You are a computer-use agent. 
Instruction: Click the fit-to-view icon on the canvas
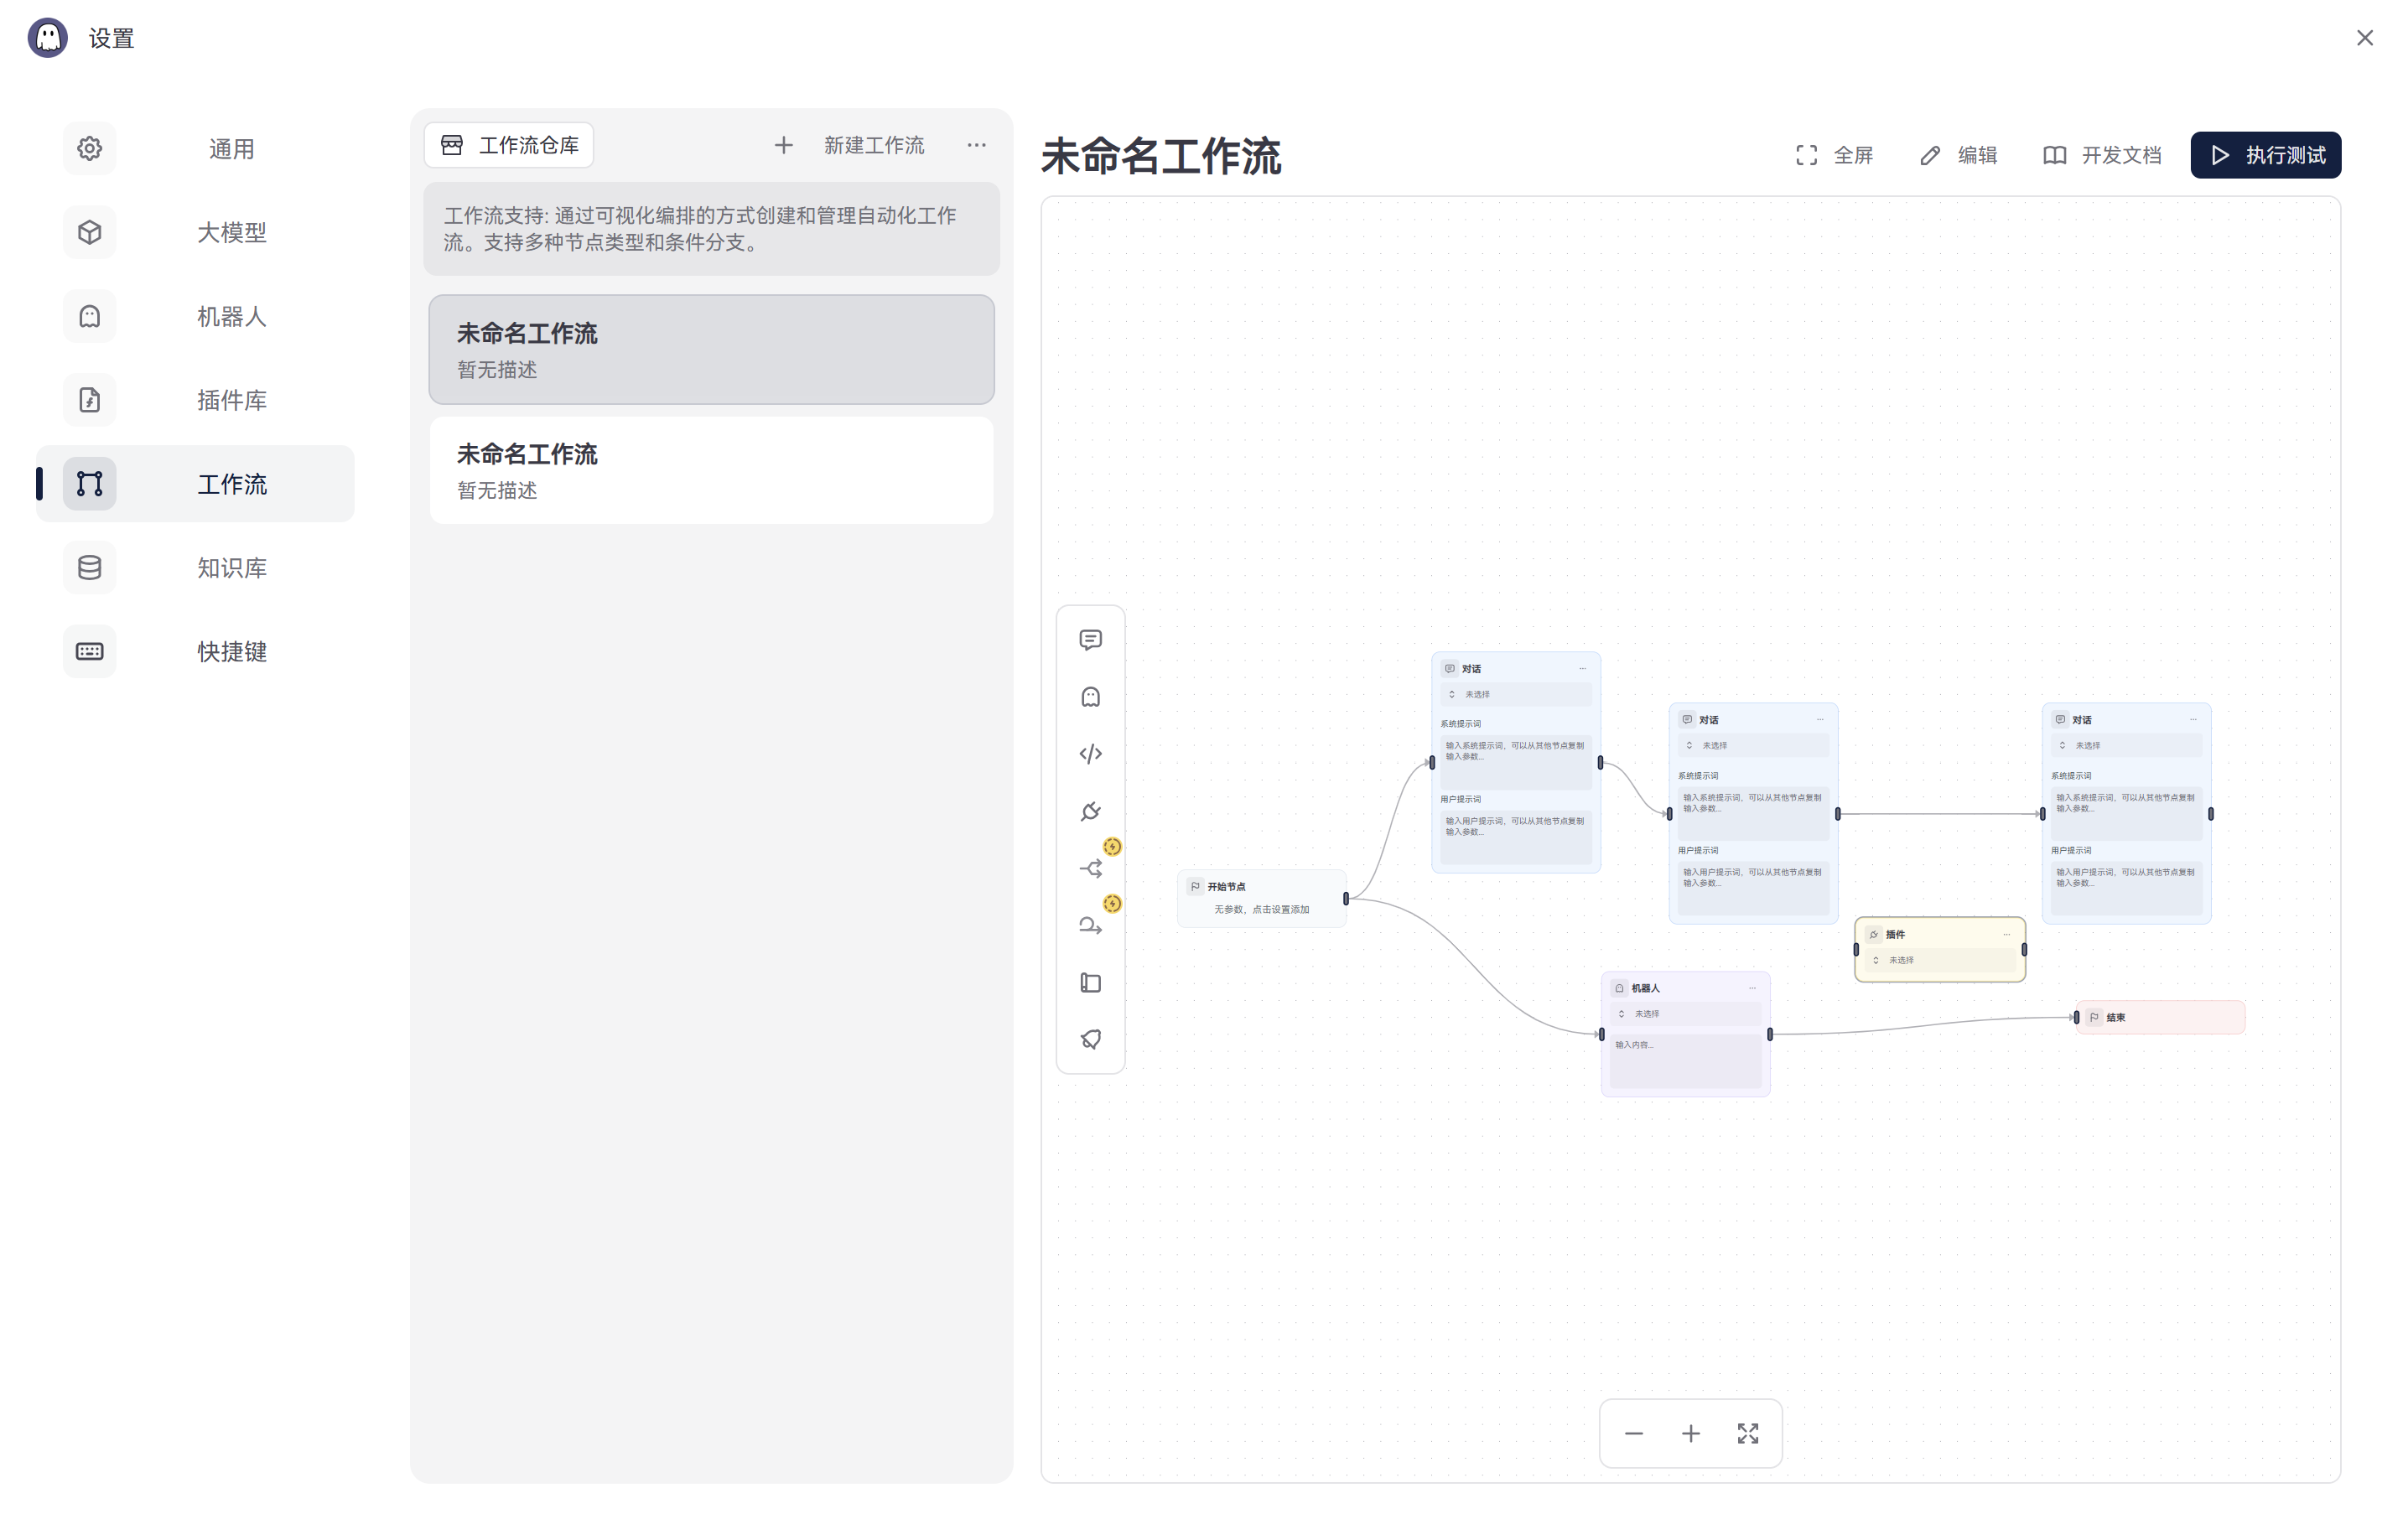point(1747,1433)
